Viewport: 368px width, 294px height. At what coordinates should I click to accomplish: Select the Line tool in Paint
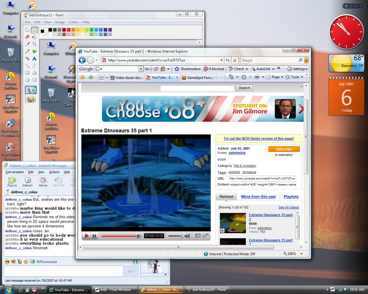click(27, 66)
